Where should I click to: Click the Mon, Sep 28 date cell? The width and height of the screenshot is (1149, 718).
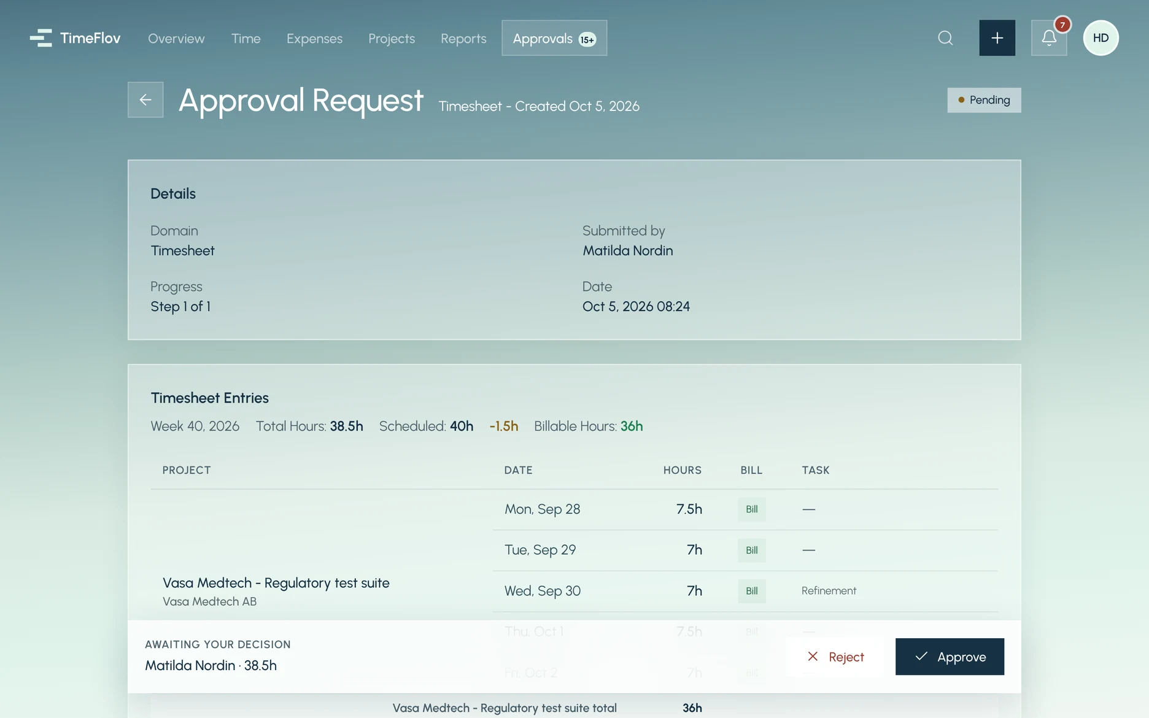(x=542, y=509)
